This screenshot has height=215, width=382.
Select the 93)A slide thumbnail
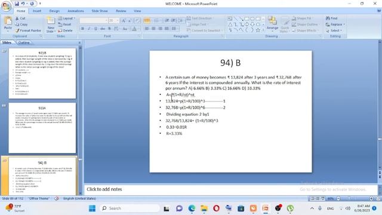coord(42,128)
